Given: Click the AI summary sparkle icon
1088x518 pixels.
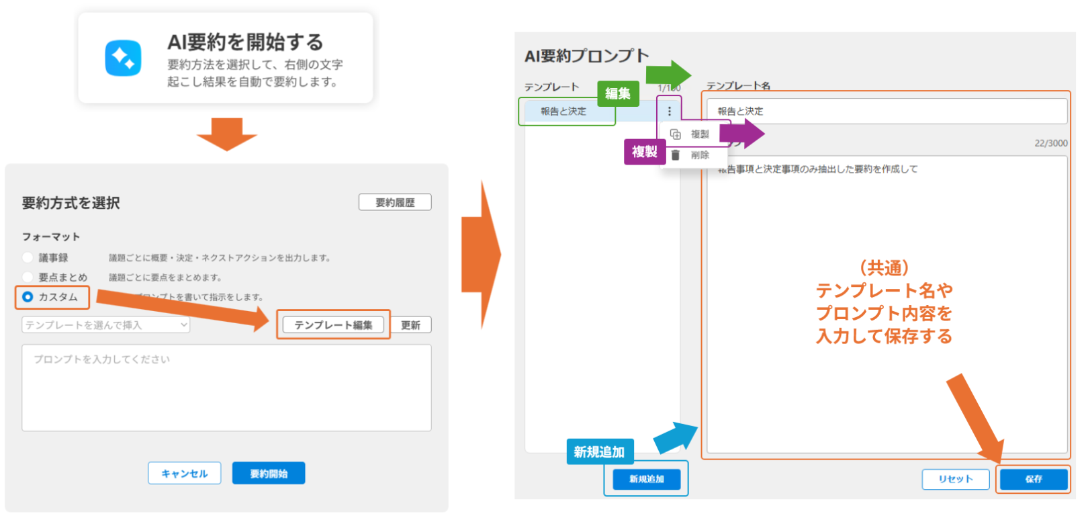Looking at the screenshot, I should click(x=123, y=58).
